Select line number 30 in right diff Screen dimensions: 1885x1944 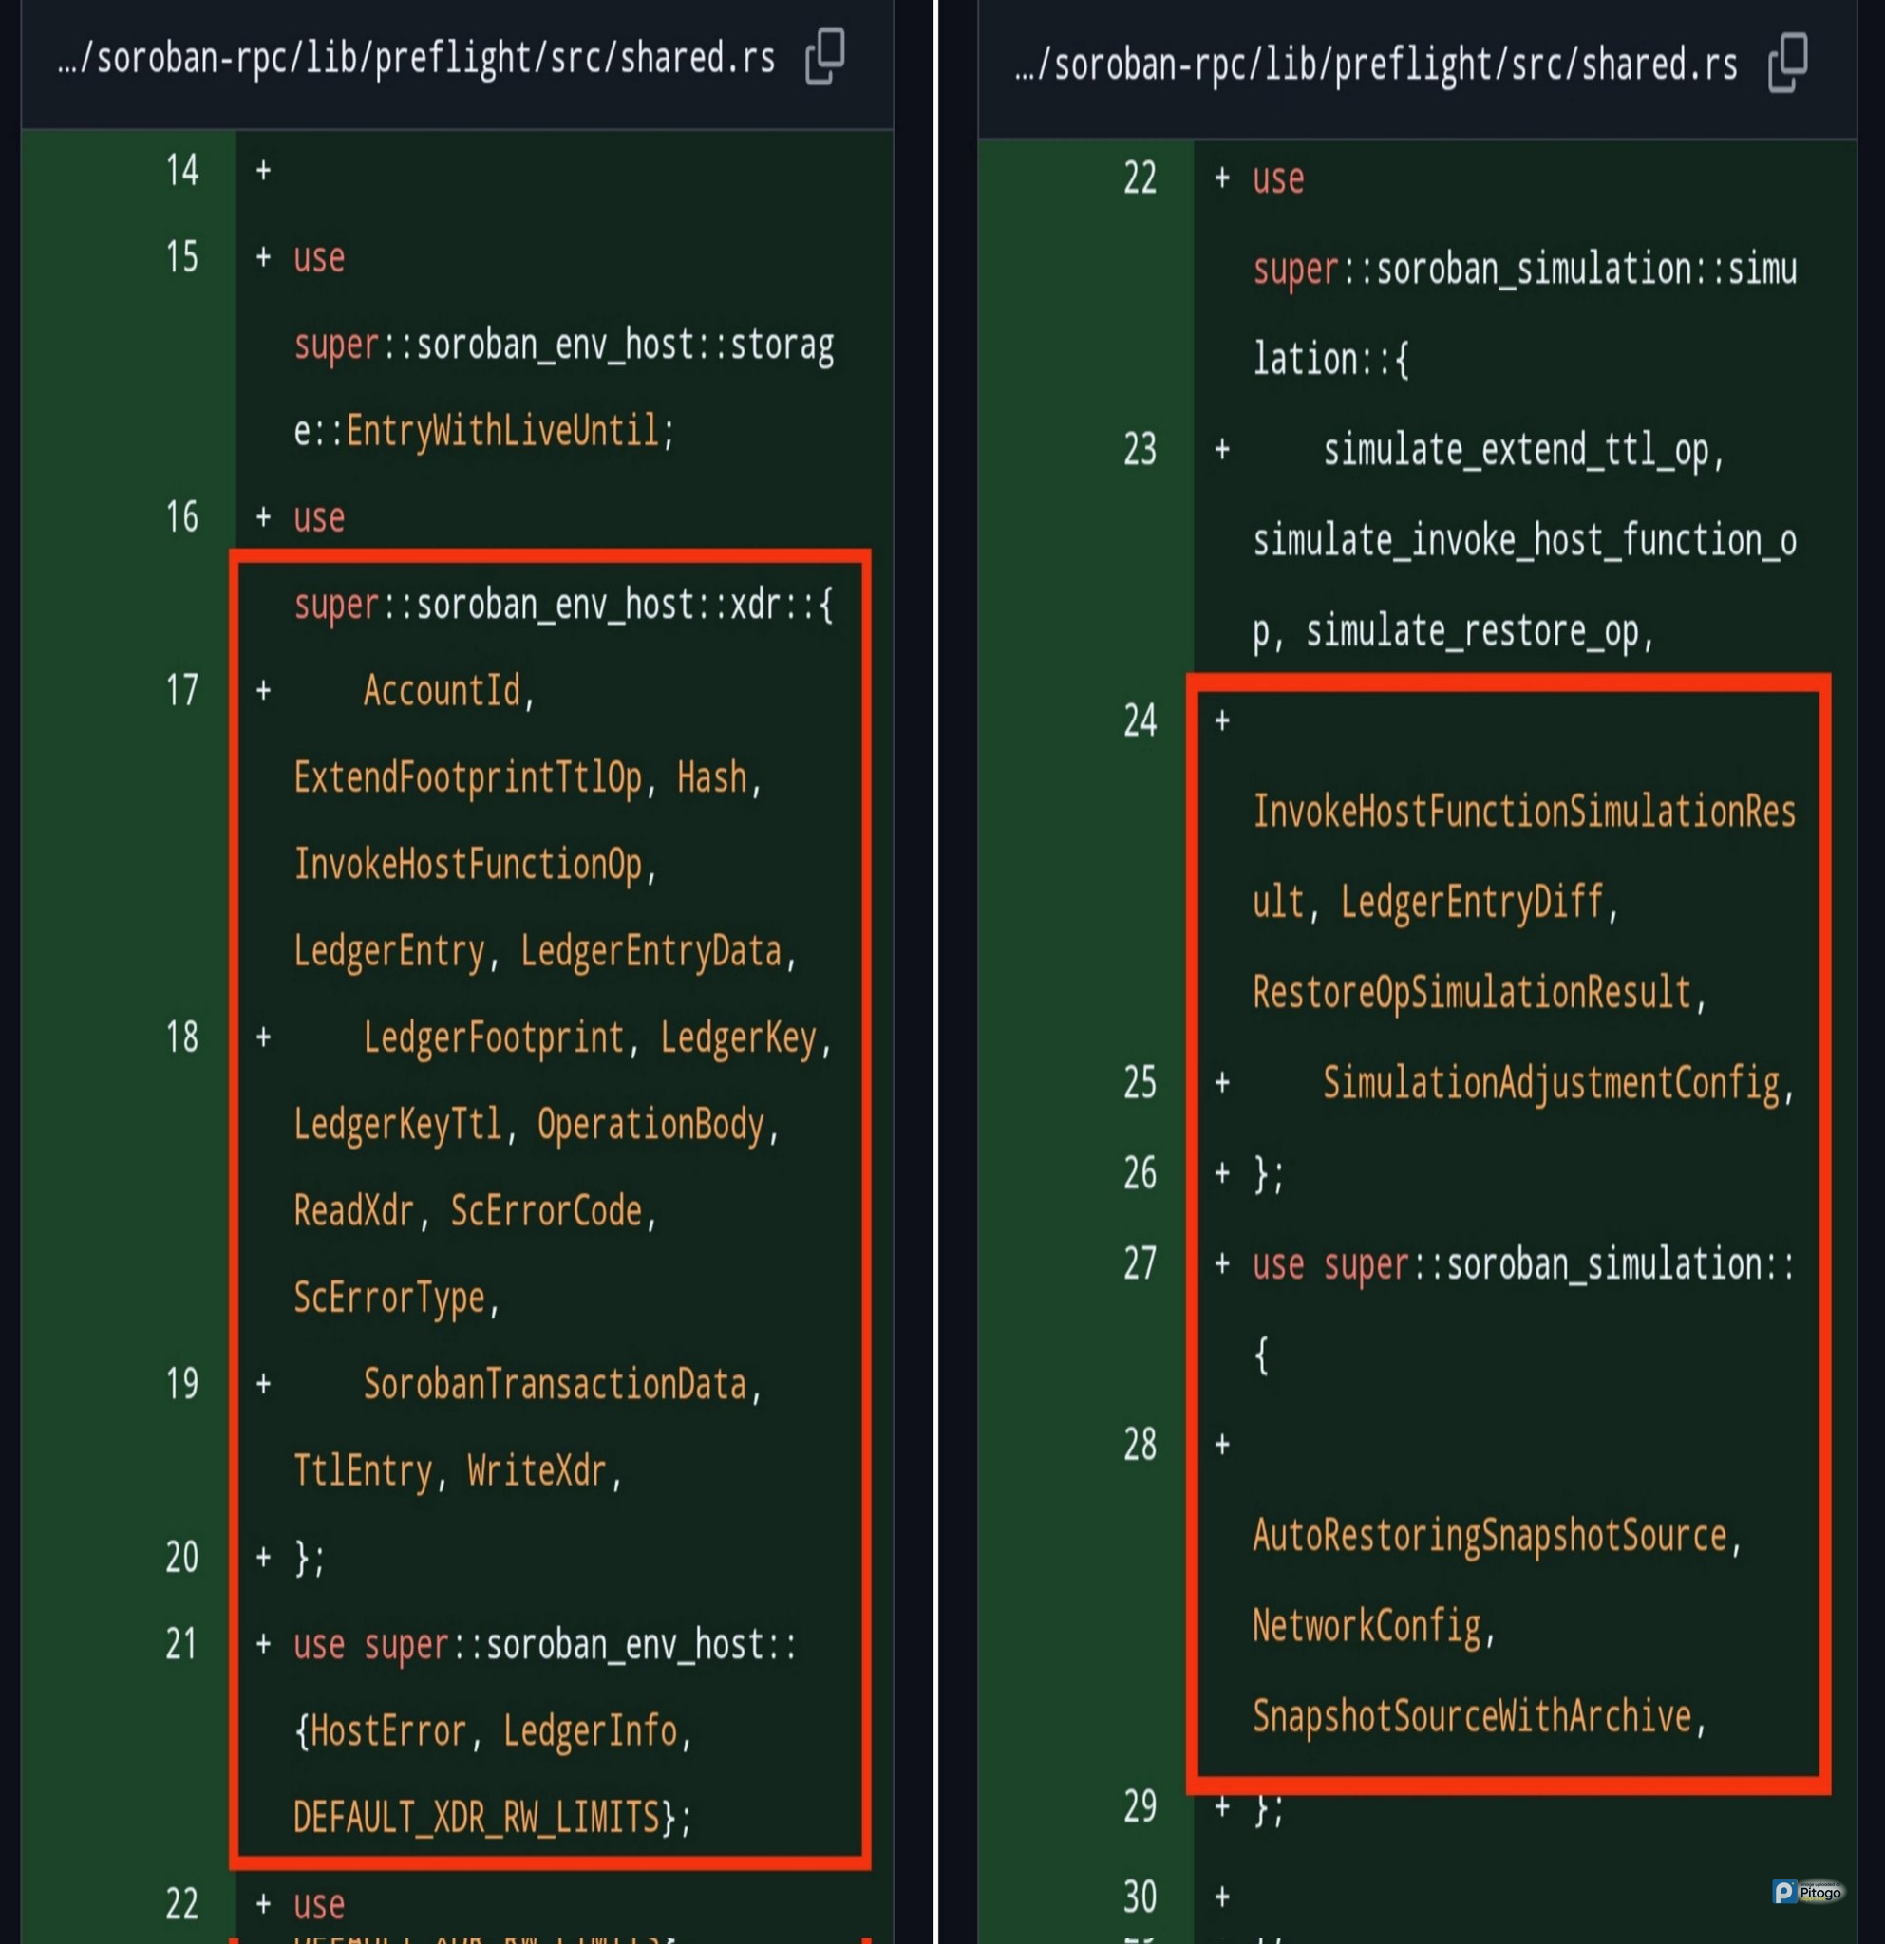tap(1140, 1897)
